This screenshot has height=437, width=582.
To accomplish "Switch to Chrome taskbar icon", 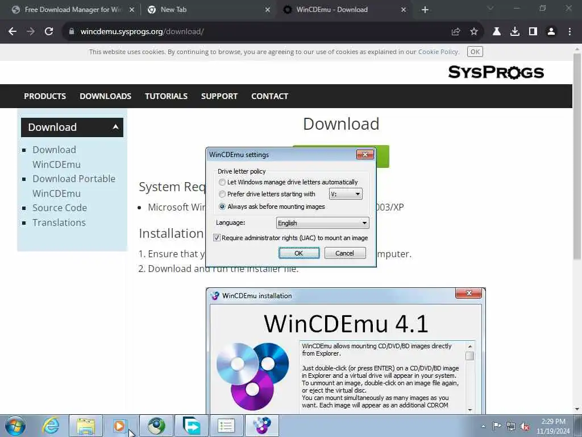I will pos(156,426).
